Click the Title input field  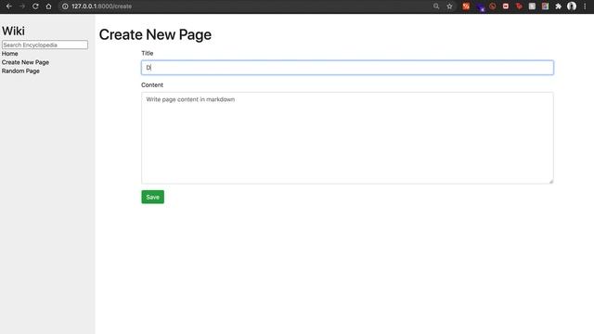pyautogui.click(x=347, y=68)
